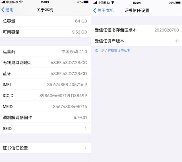This screenshot has width=182, height=162.
Task: Tap left screen Wi-Fi status icon
Action: pyautogui.click(x=21, y=2)
